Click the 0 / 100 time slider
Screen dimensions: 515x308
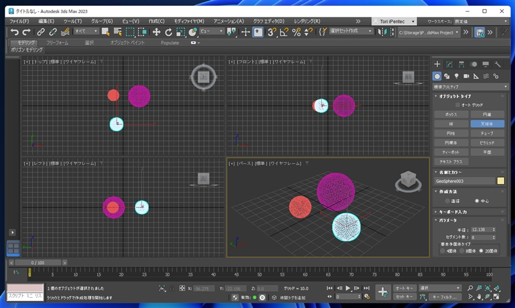(38, 263)
